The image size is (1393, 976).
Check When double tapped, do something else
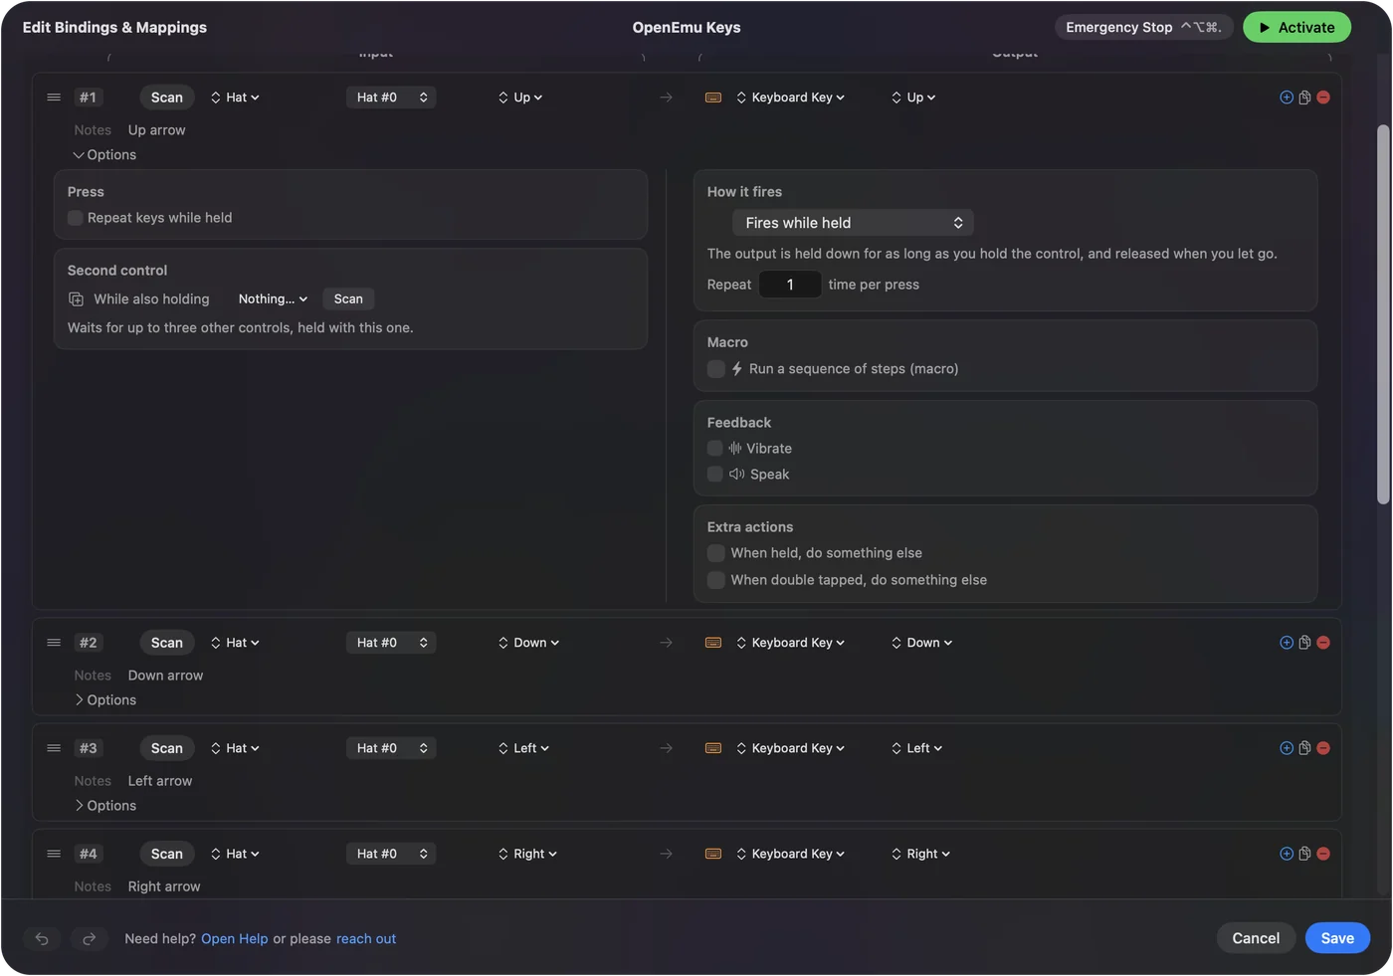point(715,580)
